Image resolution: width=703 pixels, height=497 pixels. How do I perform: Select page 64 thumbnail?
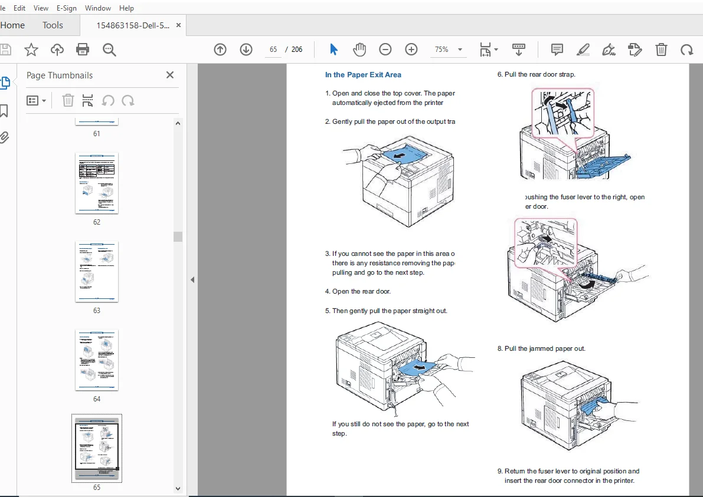97,360
